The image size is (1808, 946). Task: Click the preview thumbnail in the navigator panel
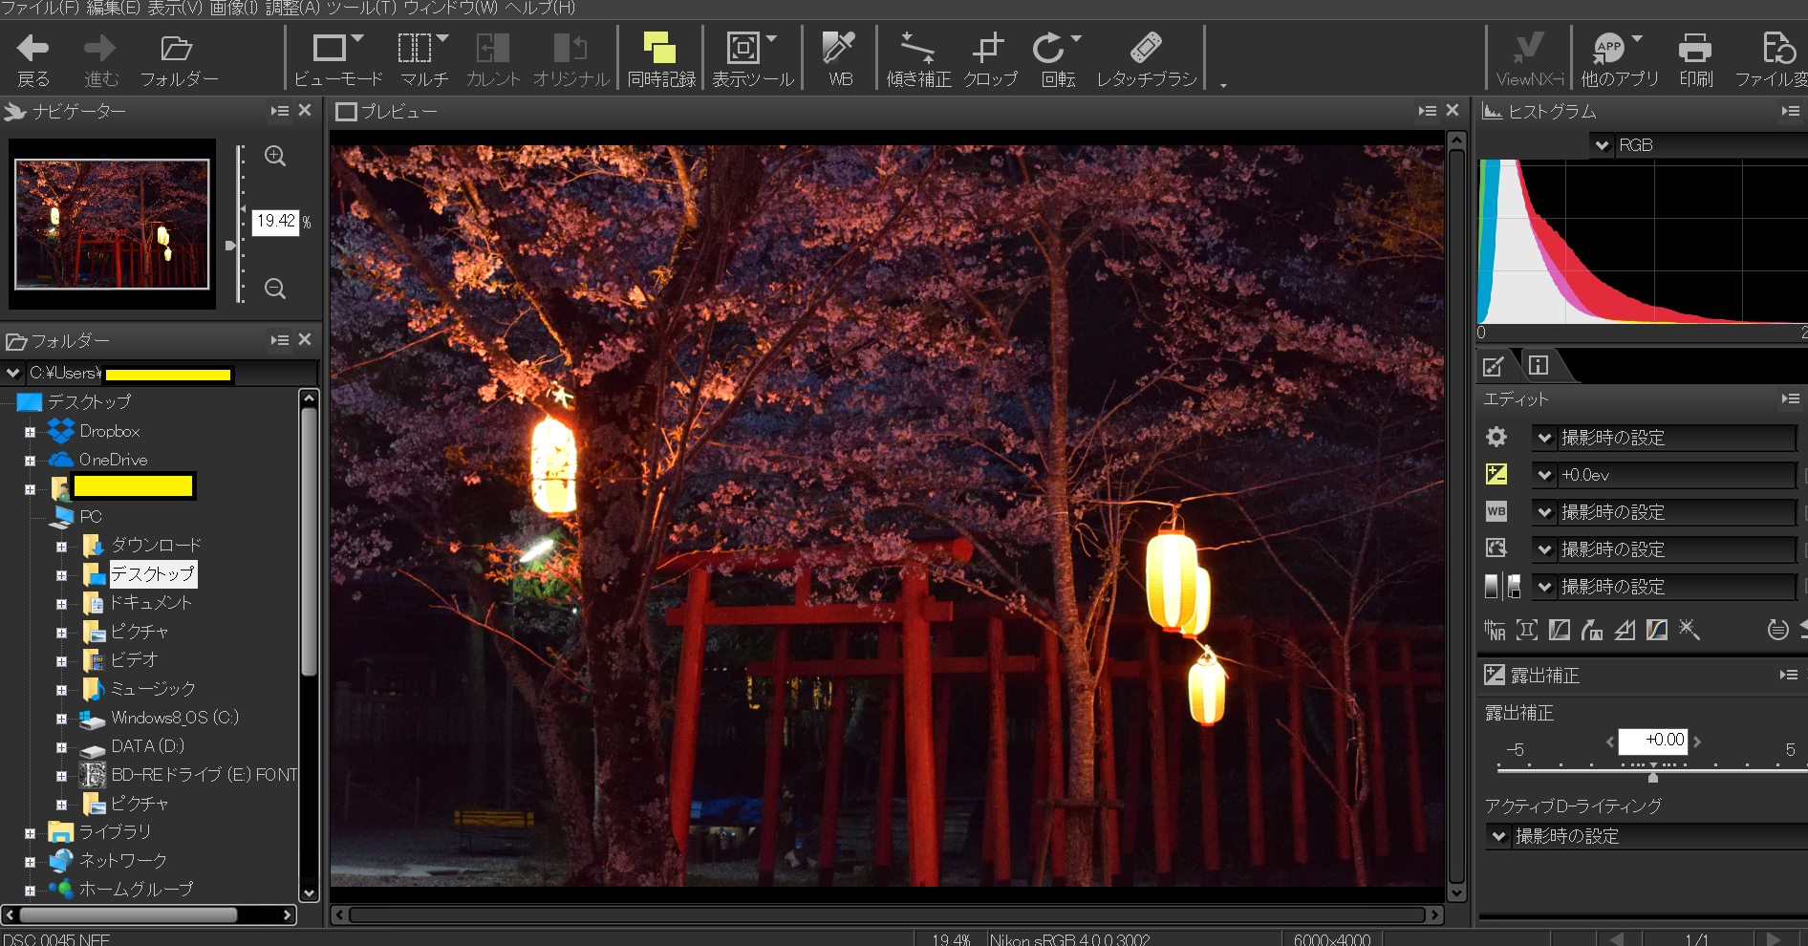(112, 226)
